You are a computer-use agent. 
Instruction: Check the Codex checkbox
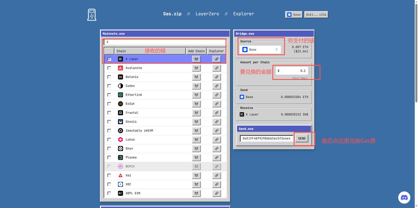[x=109, y=86]
